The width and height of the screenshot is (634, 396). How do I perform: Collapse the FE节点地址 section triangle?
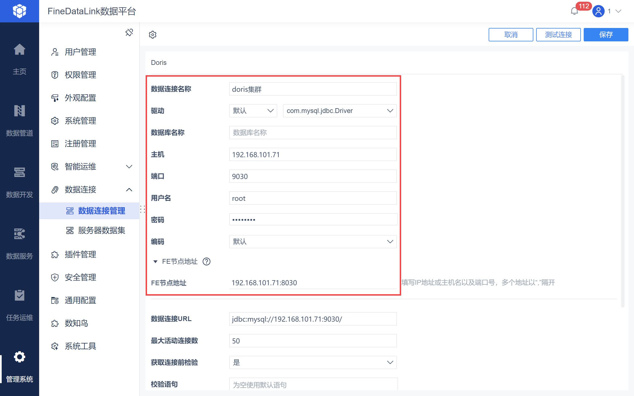click(155, 261)
